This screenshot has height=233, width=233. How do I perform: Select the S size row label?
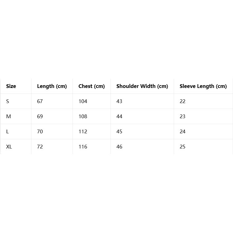tap(8, 101)
